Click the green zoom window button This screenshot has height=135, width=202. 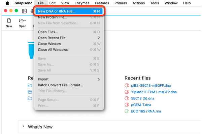point(16,11)
